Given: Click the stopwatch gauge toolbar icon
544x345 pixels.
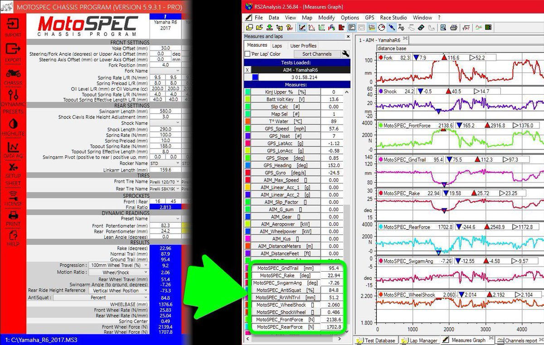Looking at the screenshot, I should pyautogui.click(x=381, y=27).
